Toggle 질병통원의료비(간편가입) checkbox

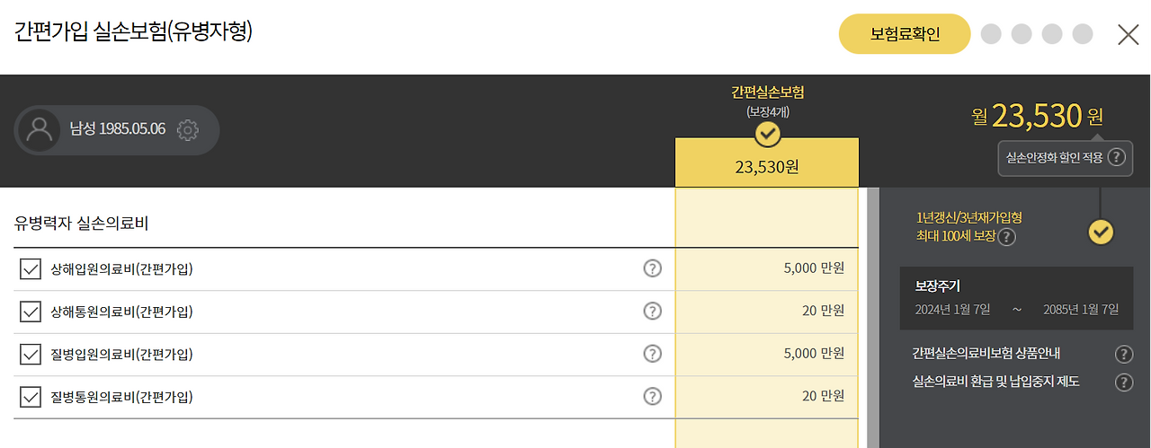coord(31,396)
